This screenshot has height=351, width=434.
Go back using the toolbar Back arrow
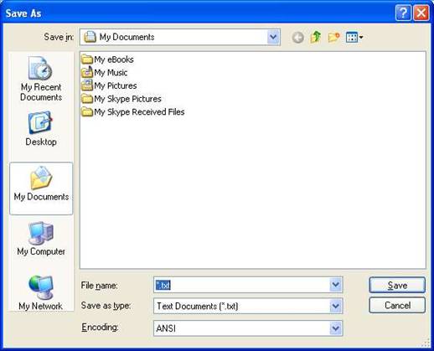point(298,38)
